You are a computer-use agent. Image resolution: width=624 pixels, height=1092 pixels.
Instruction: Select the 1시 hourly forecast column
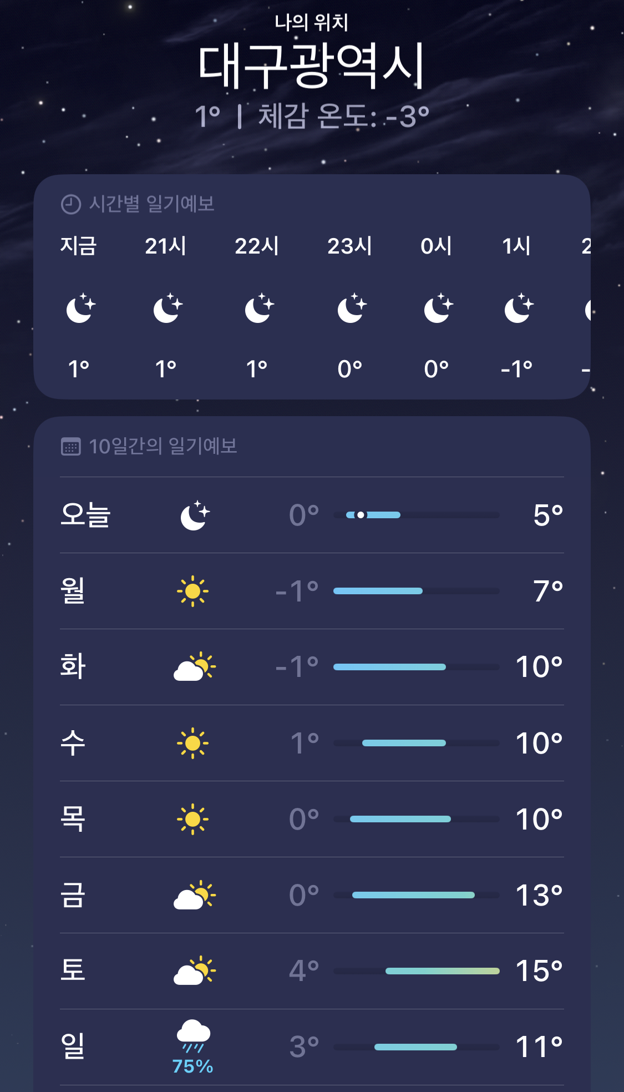(517, 307)
